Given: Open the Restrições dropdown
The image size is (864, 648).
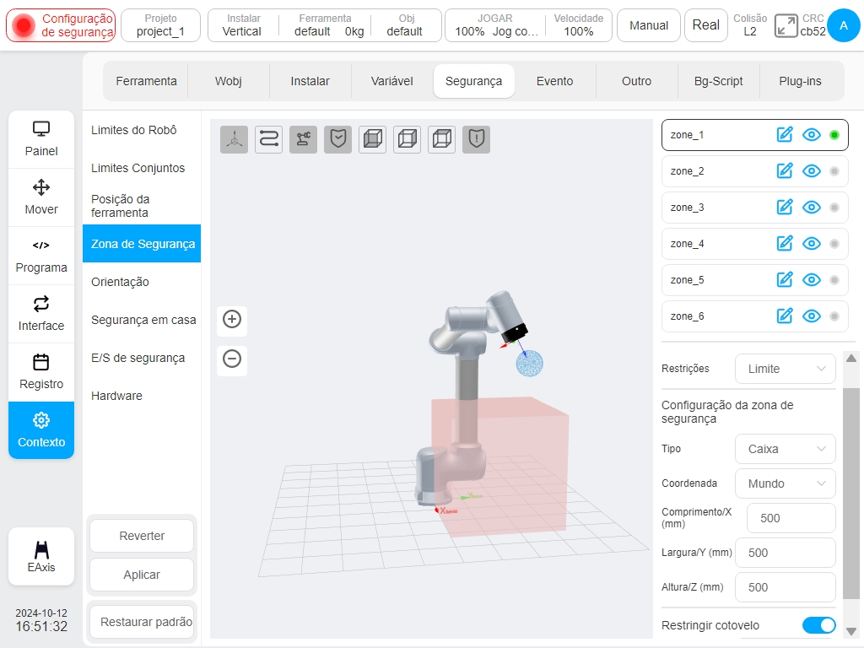Looking at the screenshot, I should (x=786, y=369).
